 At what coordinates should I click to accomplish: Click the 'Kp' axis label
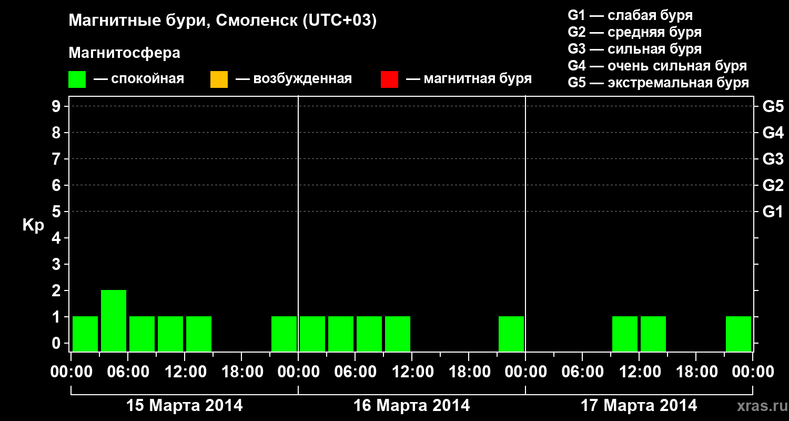pos(33,226)
